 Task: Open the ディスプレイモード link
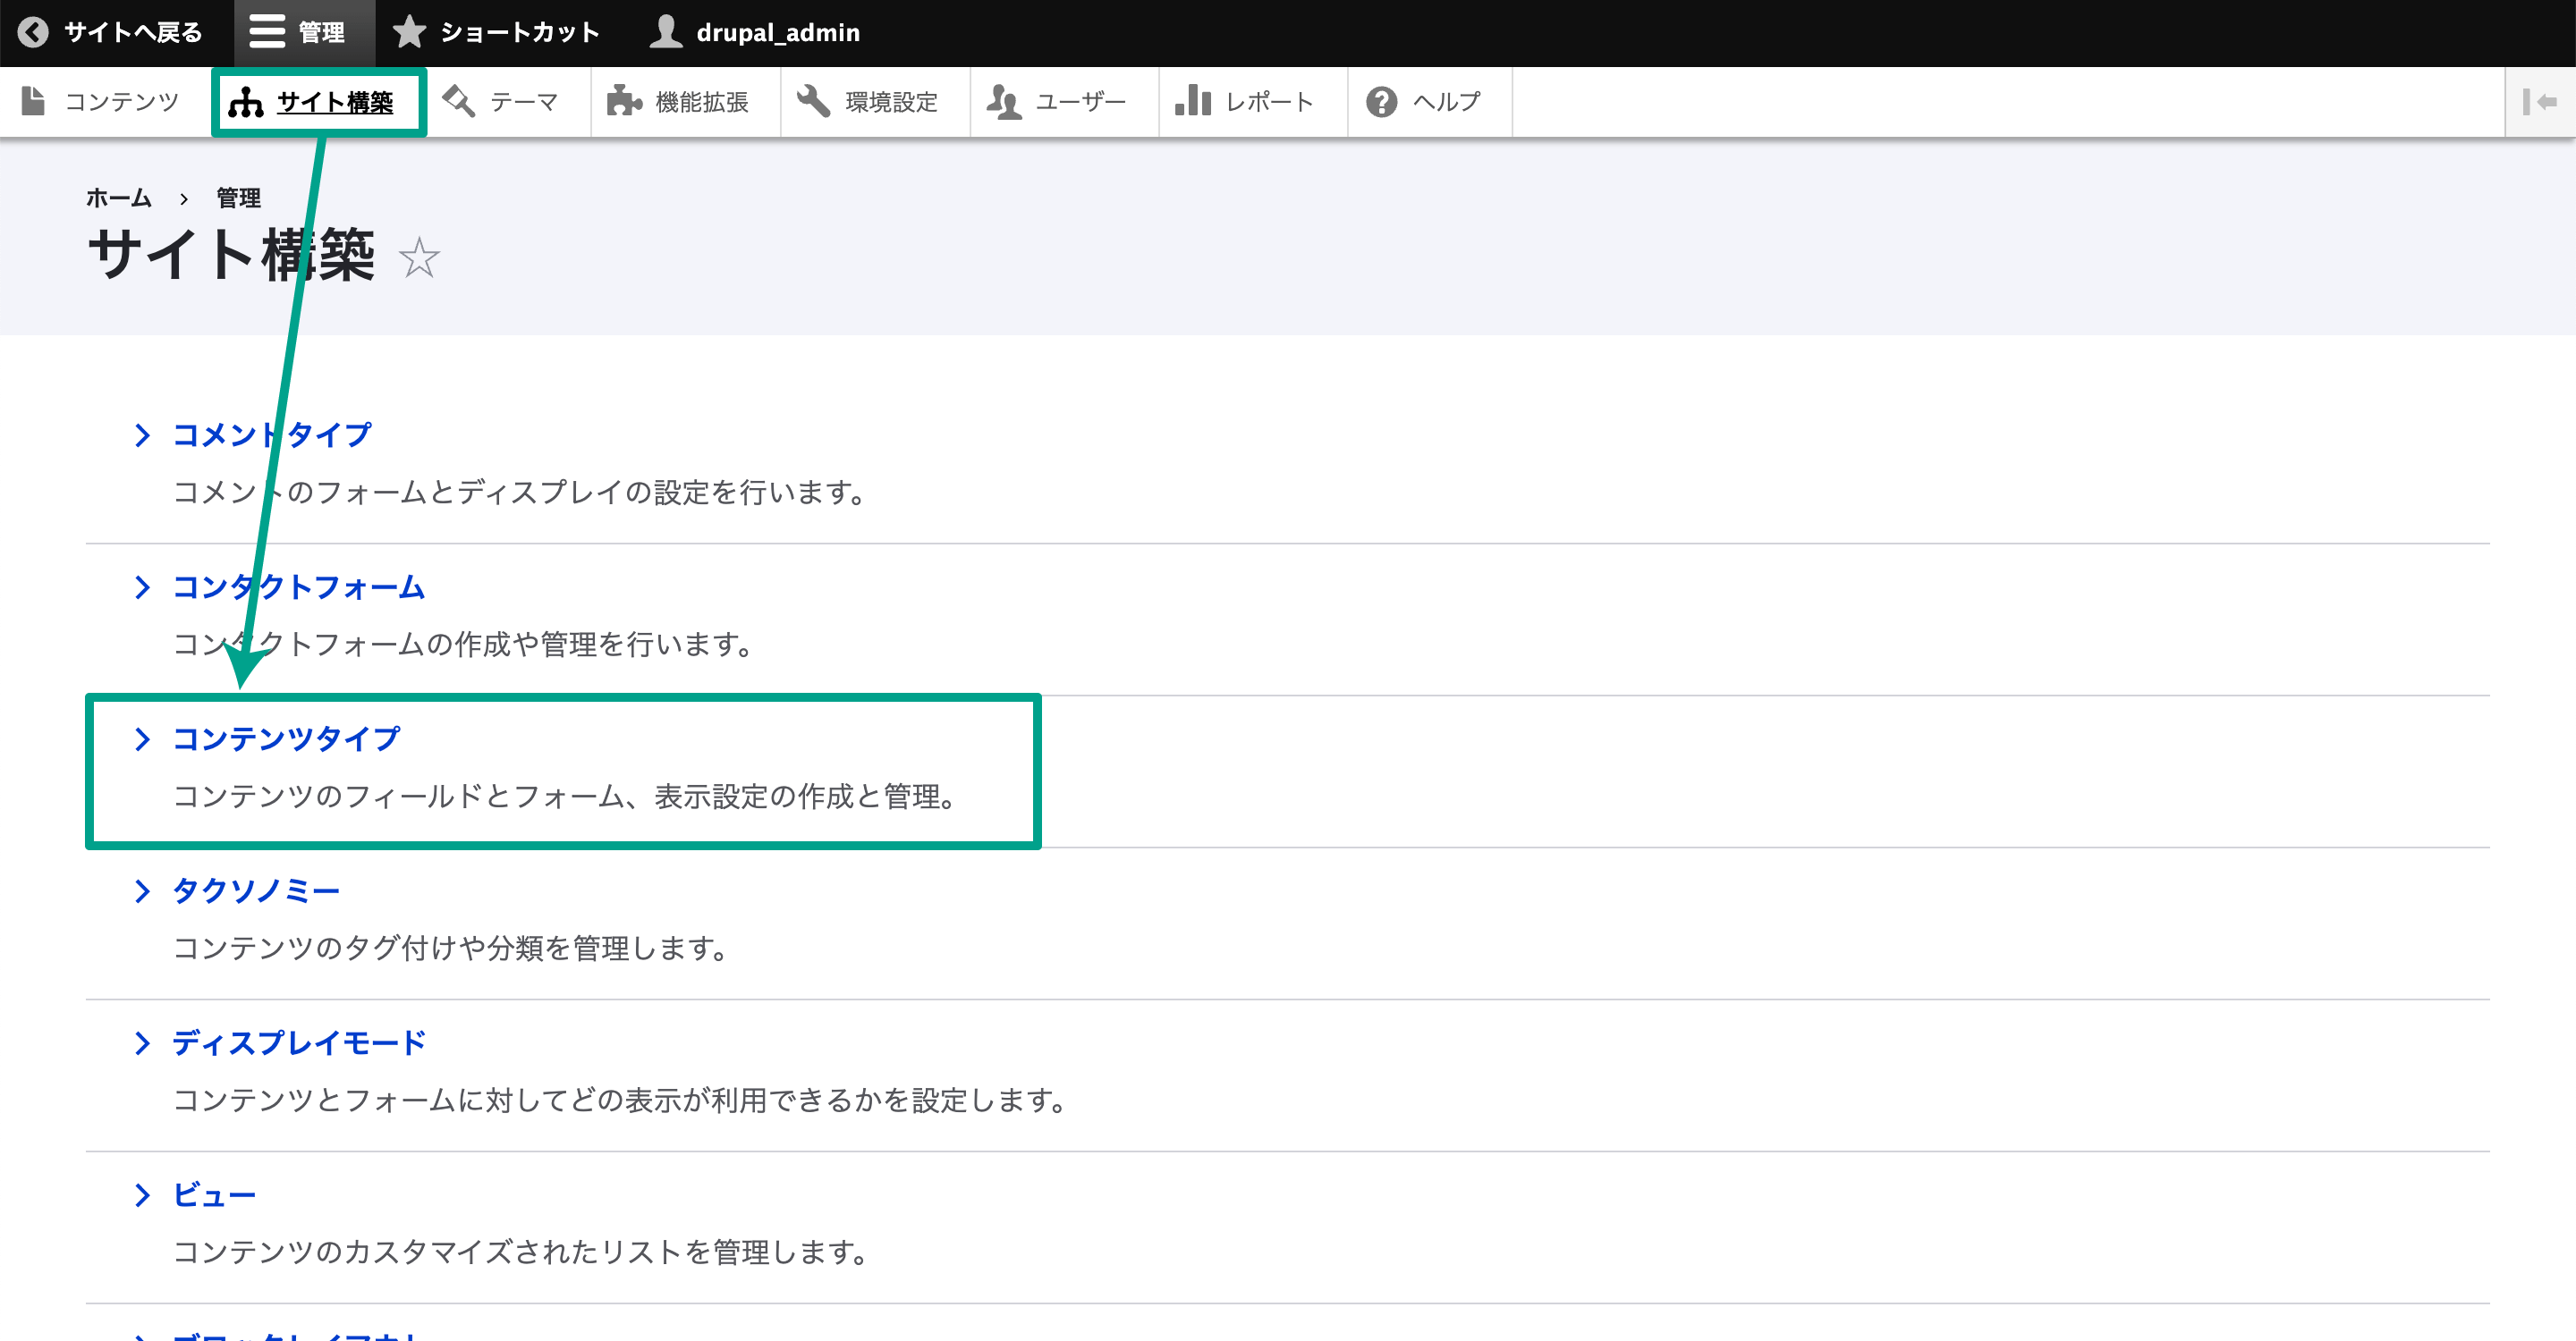[299, 1043]
